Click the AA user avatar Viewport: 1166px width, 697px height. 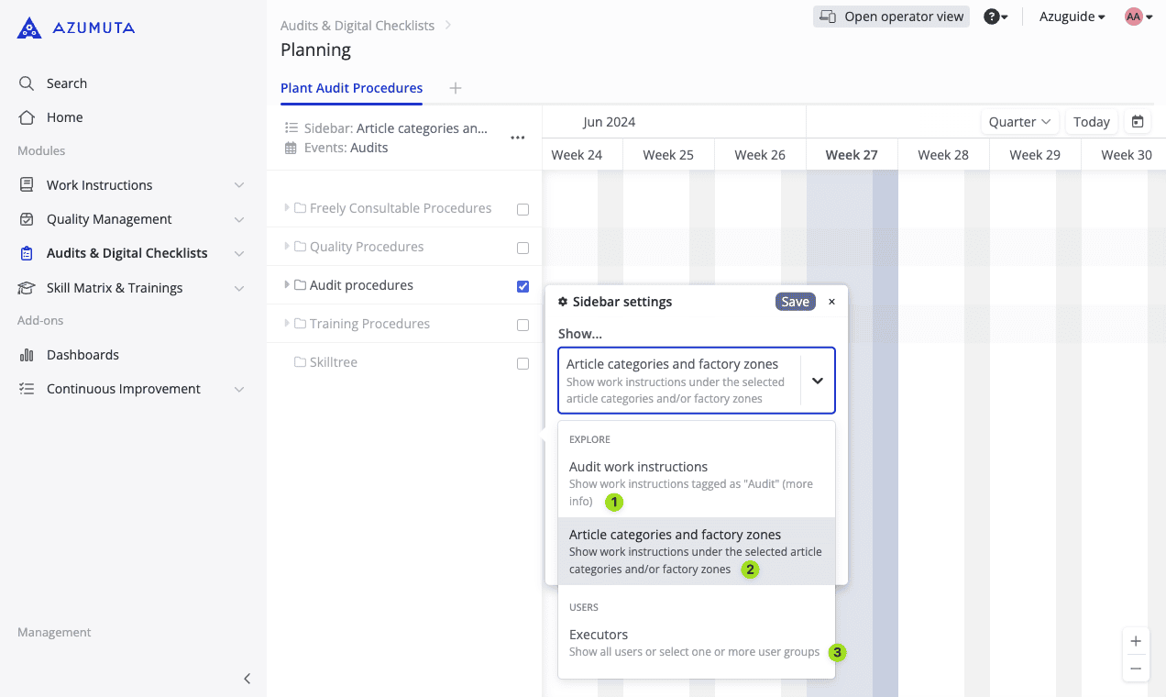tap(1134, 17)
